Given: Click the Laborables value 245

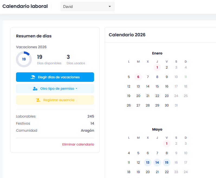Looking at the screenshot, I should (91, 116).
